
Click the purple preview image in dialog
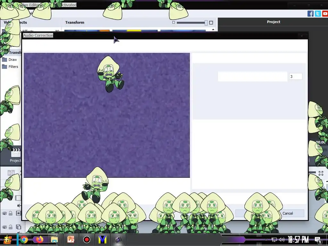point(107,115)
